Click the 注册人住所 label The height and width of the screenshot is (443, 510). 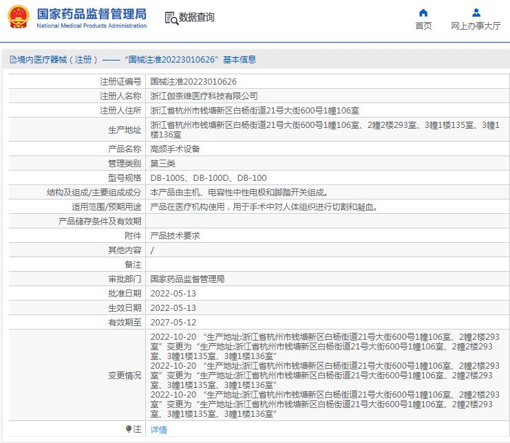click(x=120, y=111)
